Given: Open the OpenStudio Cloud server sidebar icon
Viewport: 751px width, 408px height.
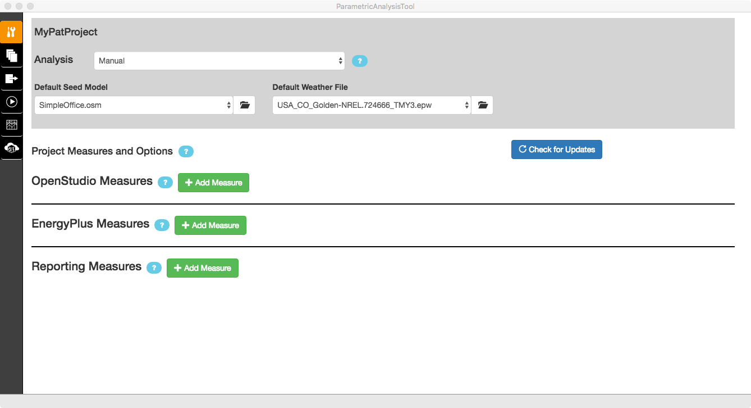Looking at the screenshot, I should tap(11, 148).
